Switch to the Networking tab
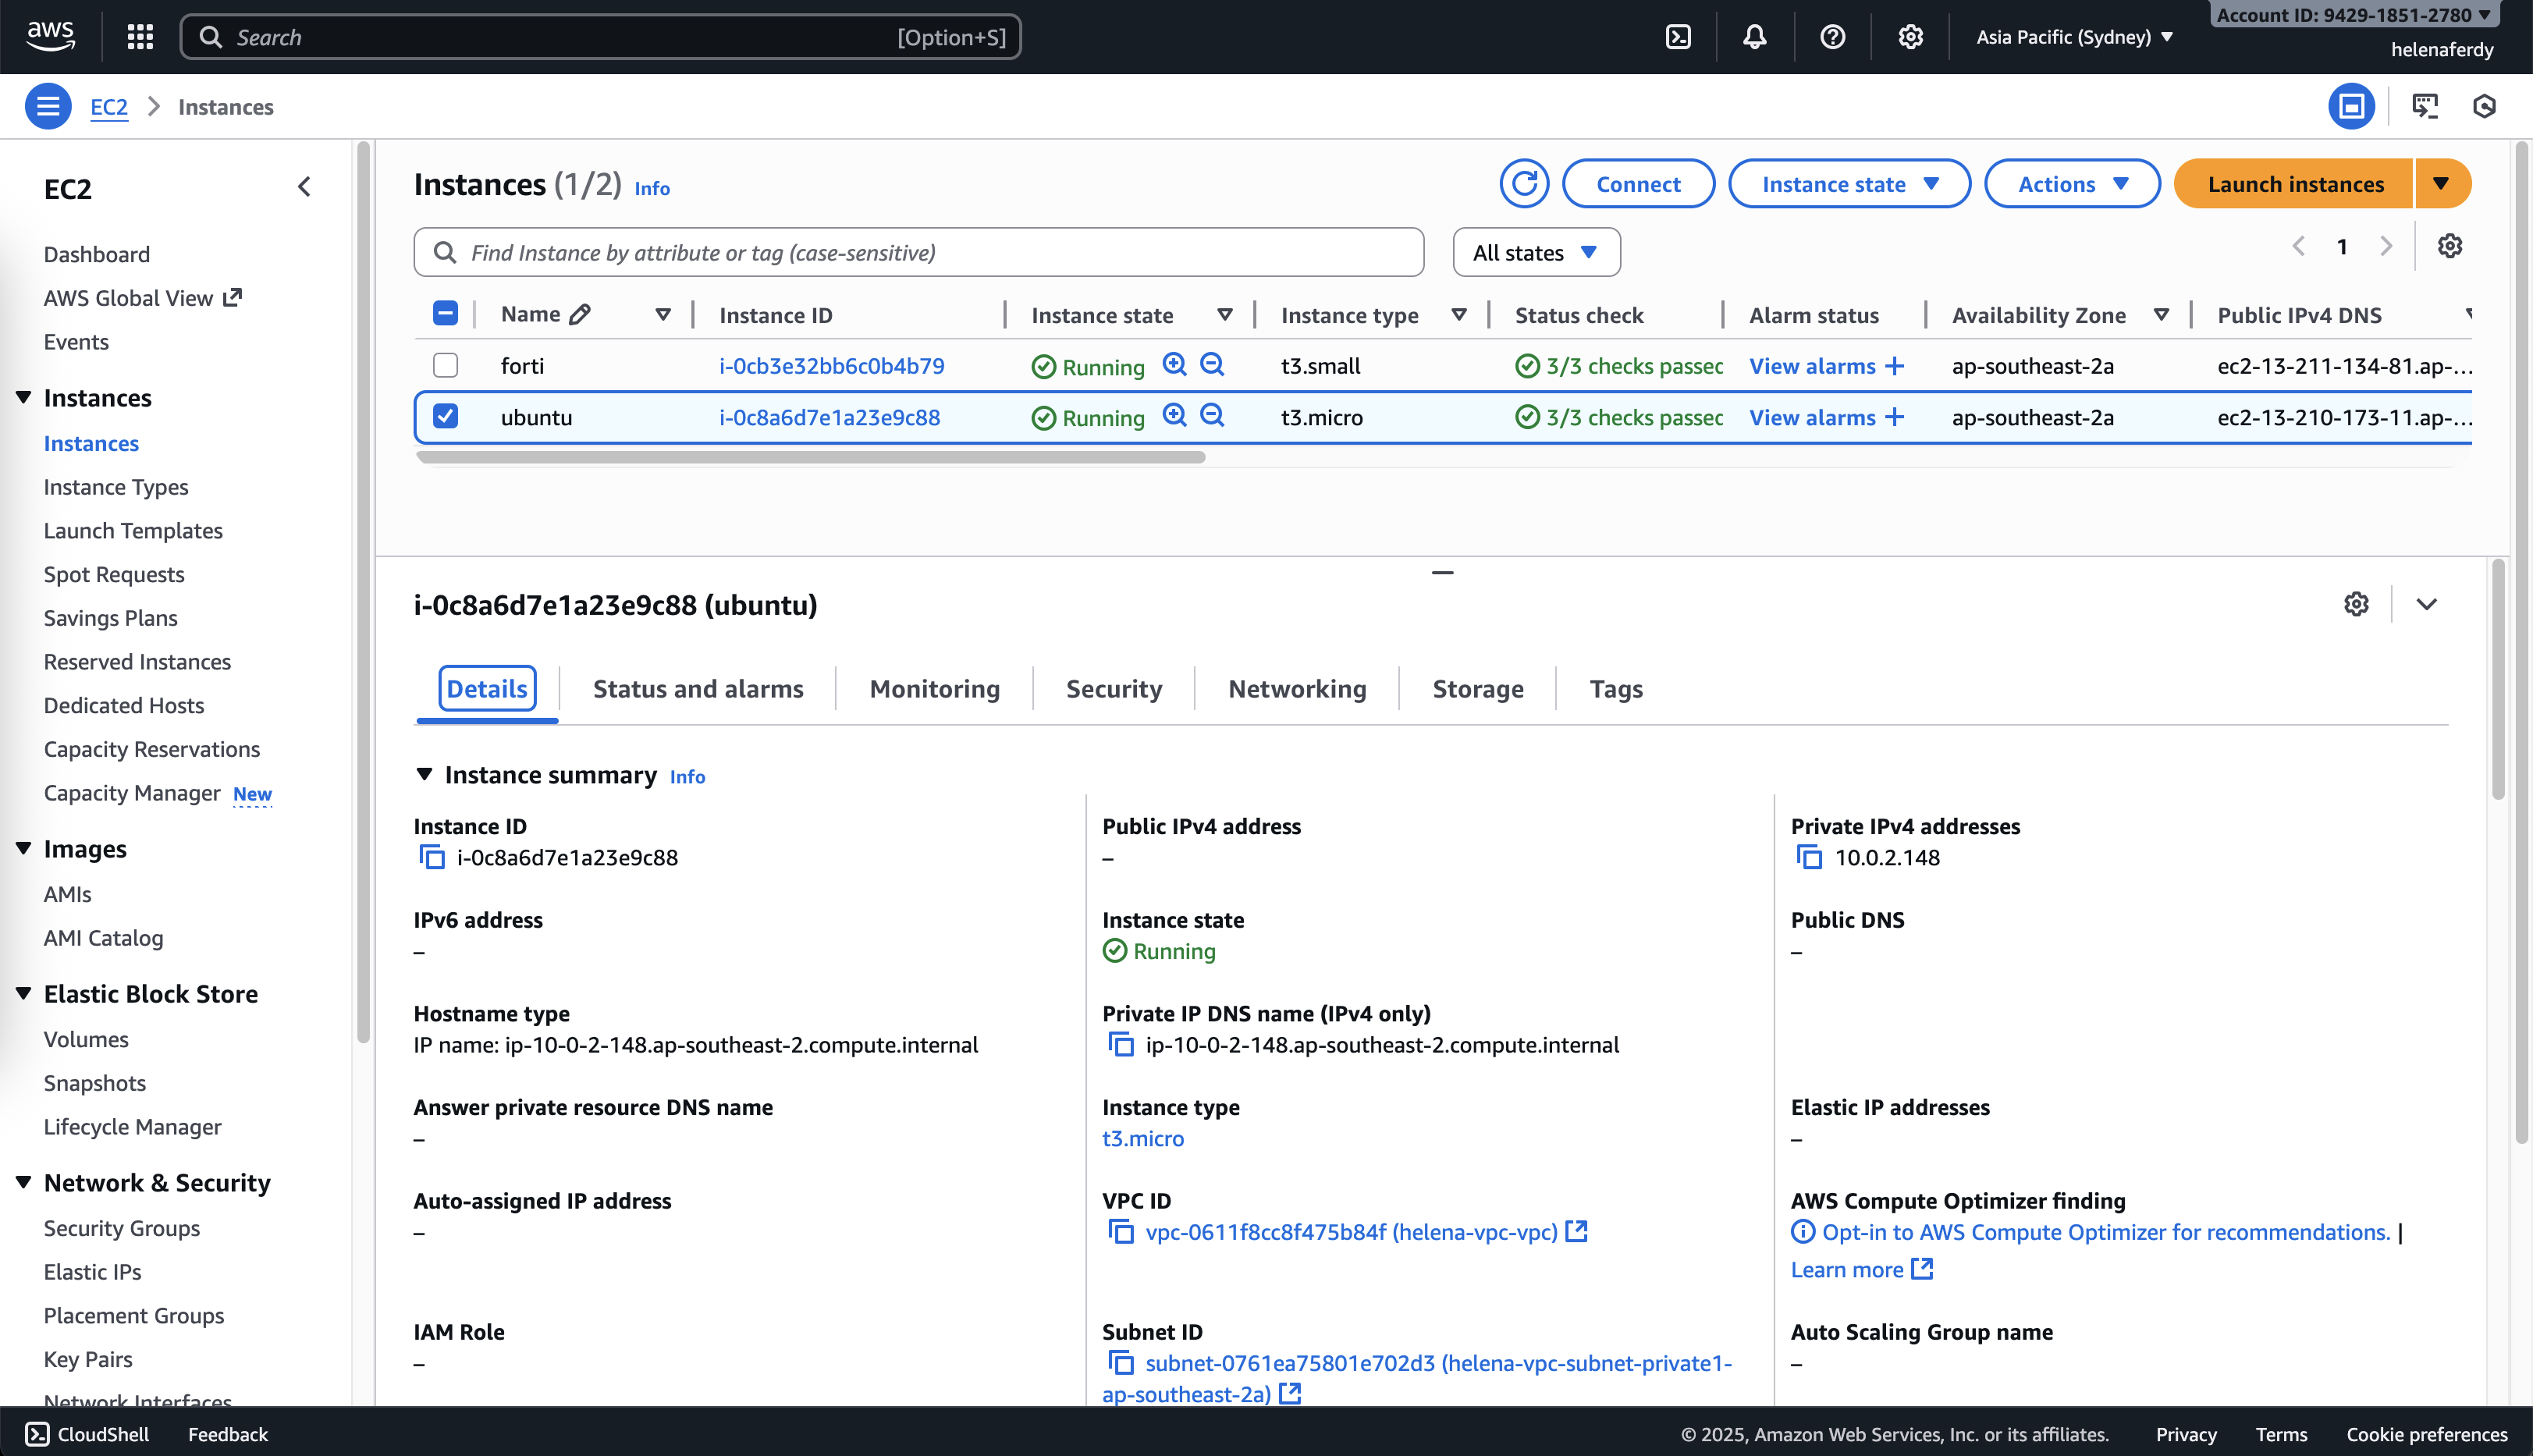 pyautogui.click(x=1297, y=689)
